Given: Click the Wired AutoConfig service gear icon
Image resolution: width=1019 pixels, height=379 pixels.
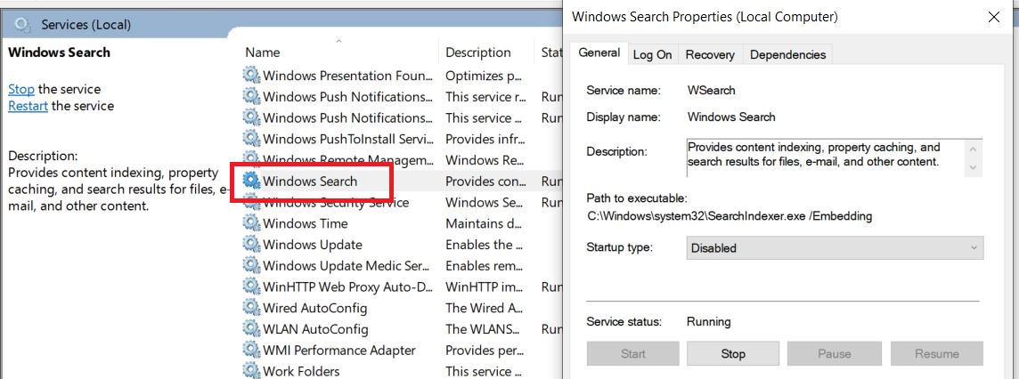Looking at the screenshot, I should point(252,308).
